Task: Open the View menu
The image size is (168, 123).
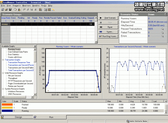Action: (x=9, y=5)
